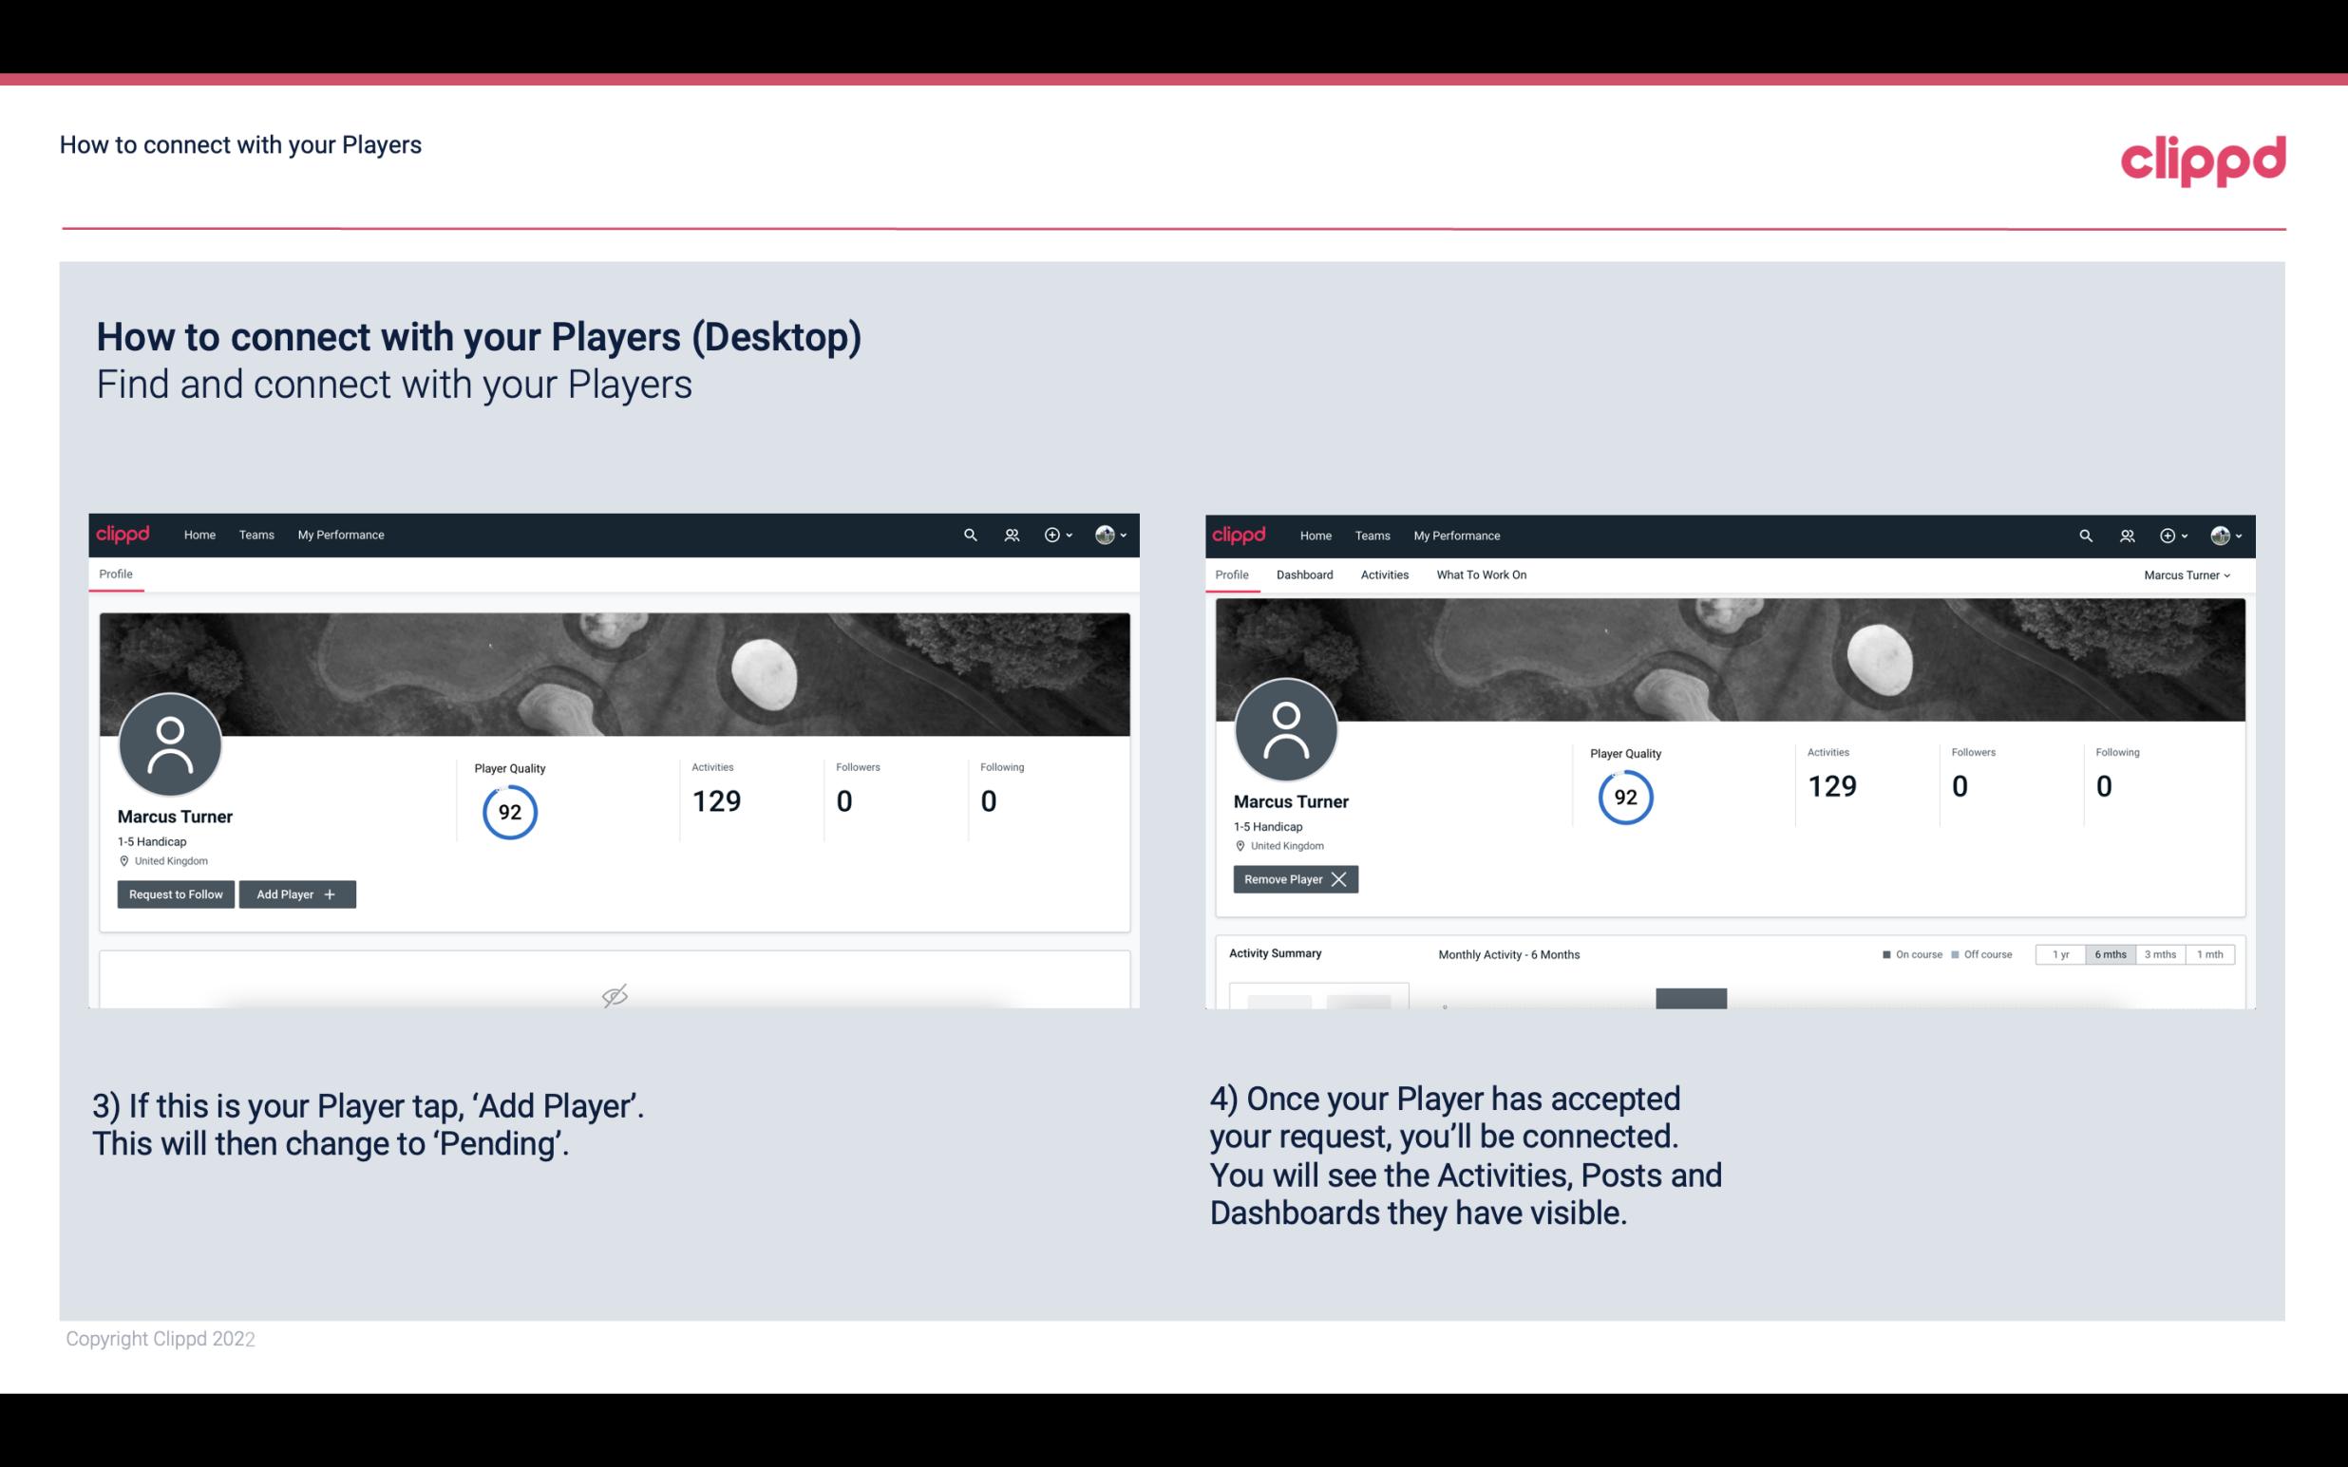Select the 'My Performance' menu tab
Viewport: 2348px width, 1467px height.
click(x=340, y=536)
